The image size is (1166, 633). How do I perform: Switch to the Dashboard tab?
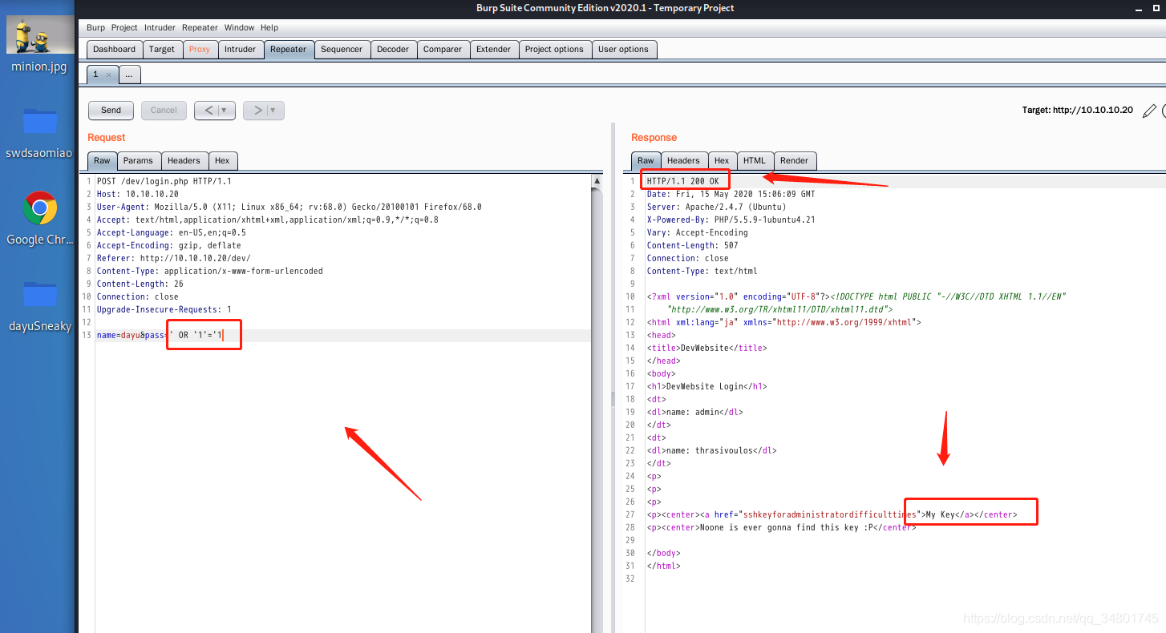tap(115, 49)
